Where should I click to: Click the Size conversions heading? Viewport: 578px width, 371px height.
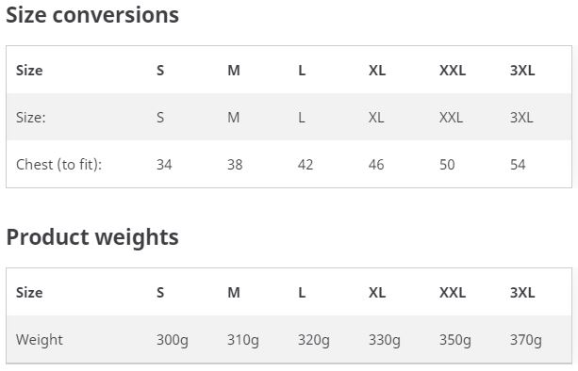(x=92, y=15)
